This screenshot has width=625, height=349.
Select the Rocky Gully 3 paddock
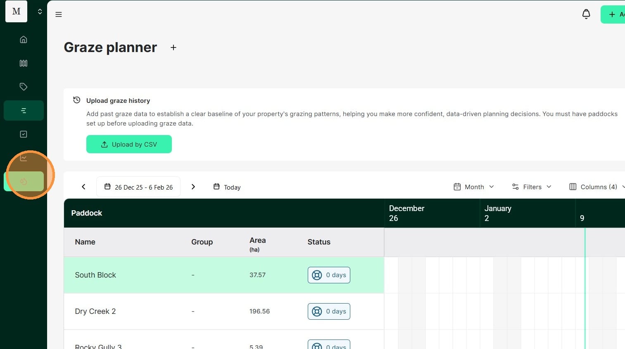pyautogui.click(x=98, y=346)
